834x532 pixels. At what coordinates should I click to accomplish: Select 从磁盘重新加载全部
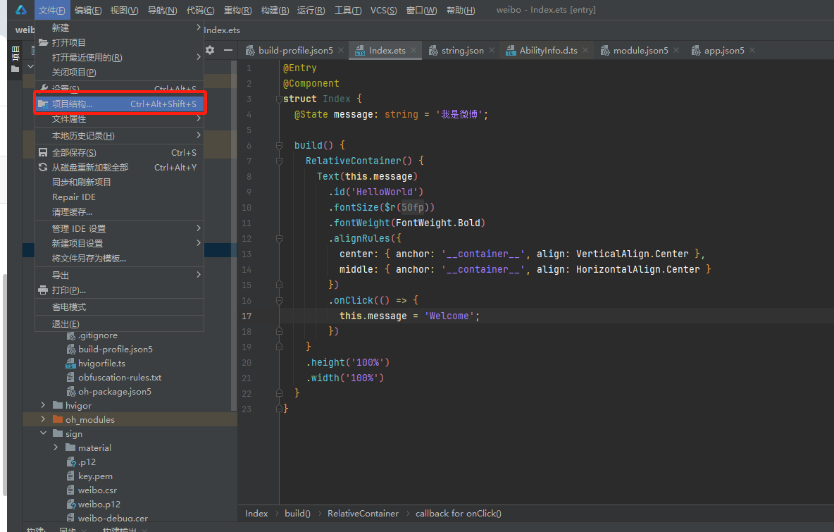[x=120, y=168]
